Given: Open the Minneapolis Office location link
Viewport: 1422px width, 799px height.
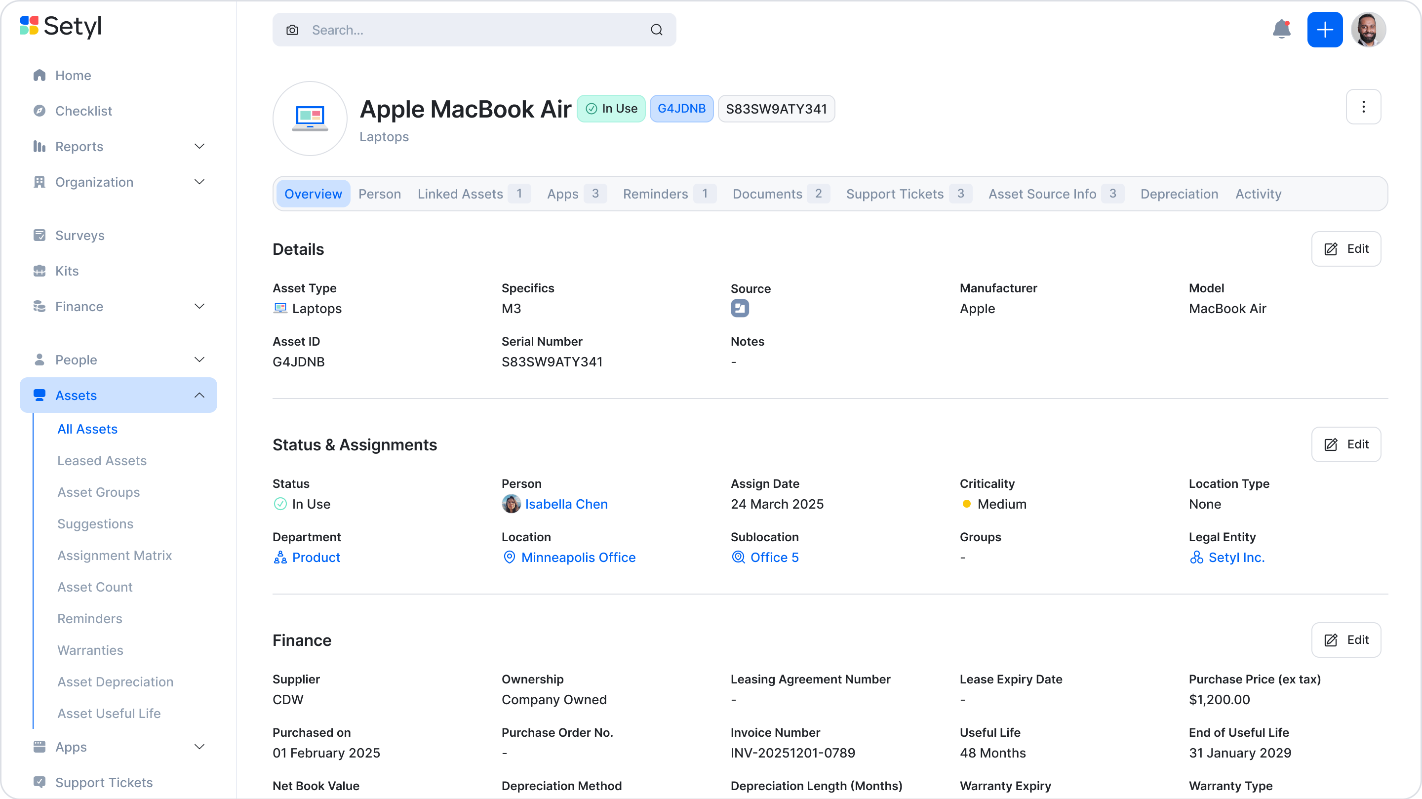Looking at the screenshot, I should (578, 558).
